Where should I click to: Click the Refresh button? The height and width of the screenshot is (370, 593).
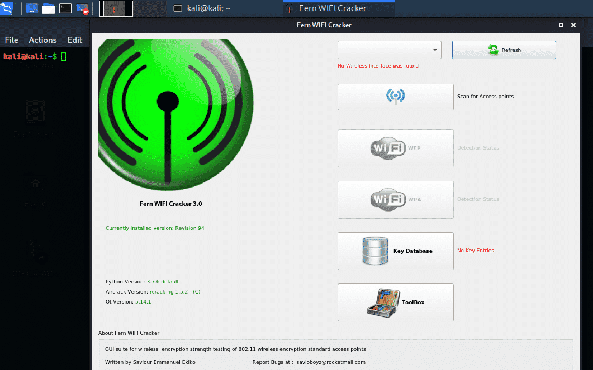(x=504, y=50)
